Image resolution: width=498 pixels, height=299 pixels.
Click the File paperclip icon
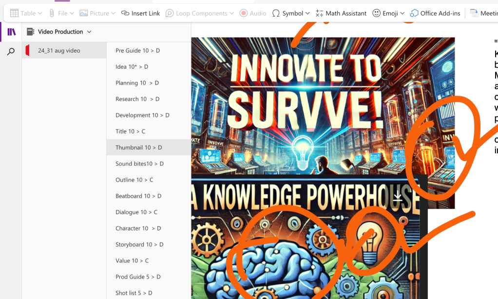[52, 13]
